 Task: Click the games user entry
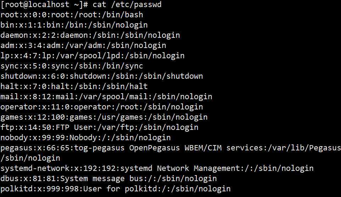point(104,117)
